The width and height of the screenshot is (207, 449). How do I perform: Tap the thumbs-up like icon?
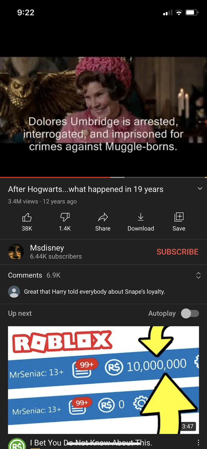click(27, 217)
